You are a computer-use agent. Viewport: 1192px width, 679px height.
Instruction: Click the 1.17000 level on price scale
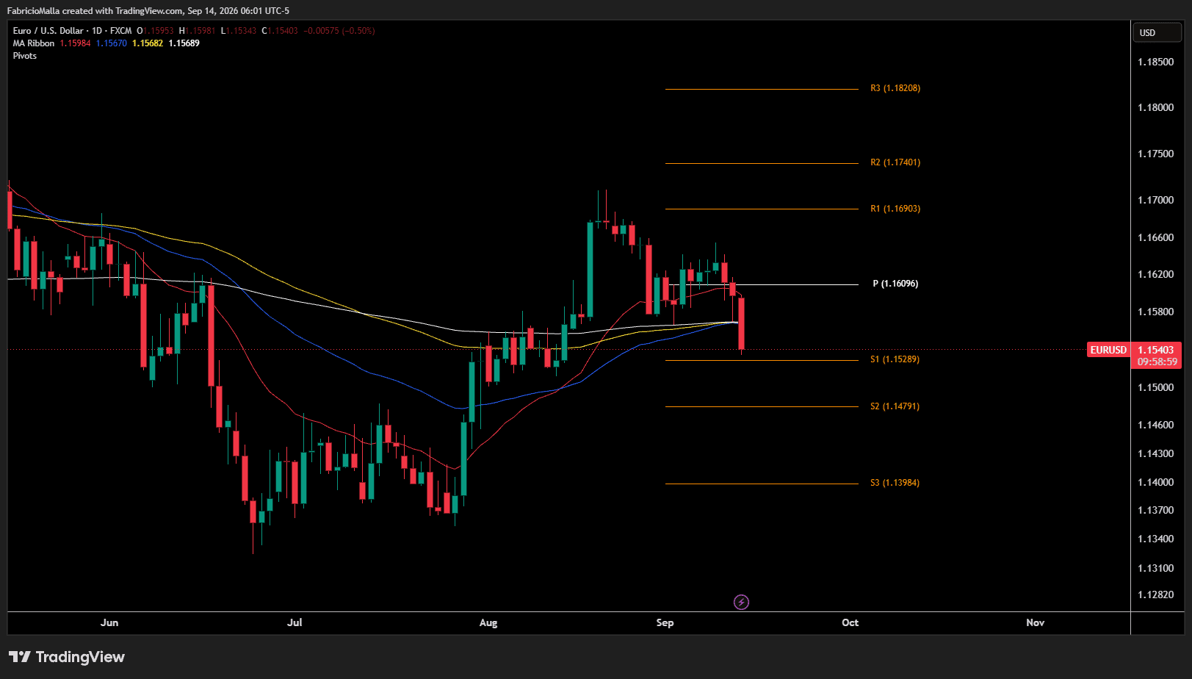click(x=1156, y=200)
